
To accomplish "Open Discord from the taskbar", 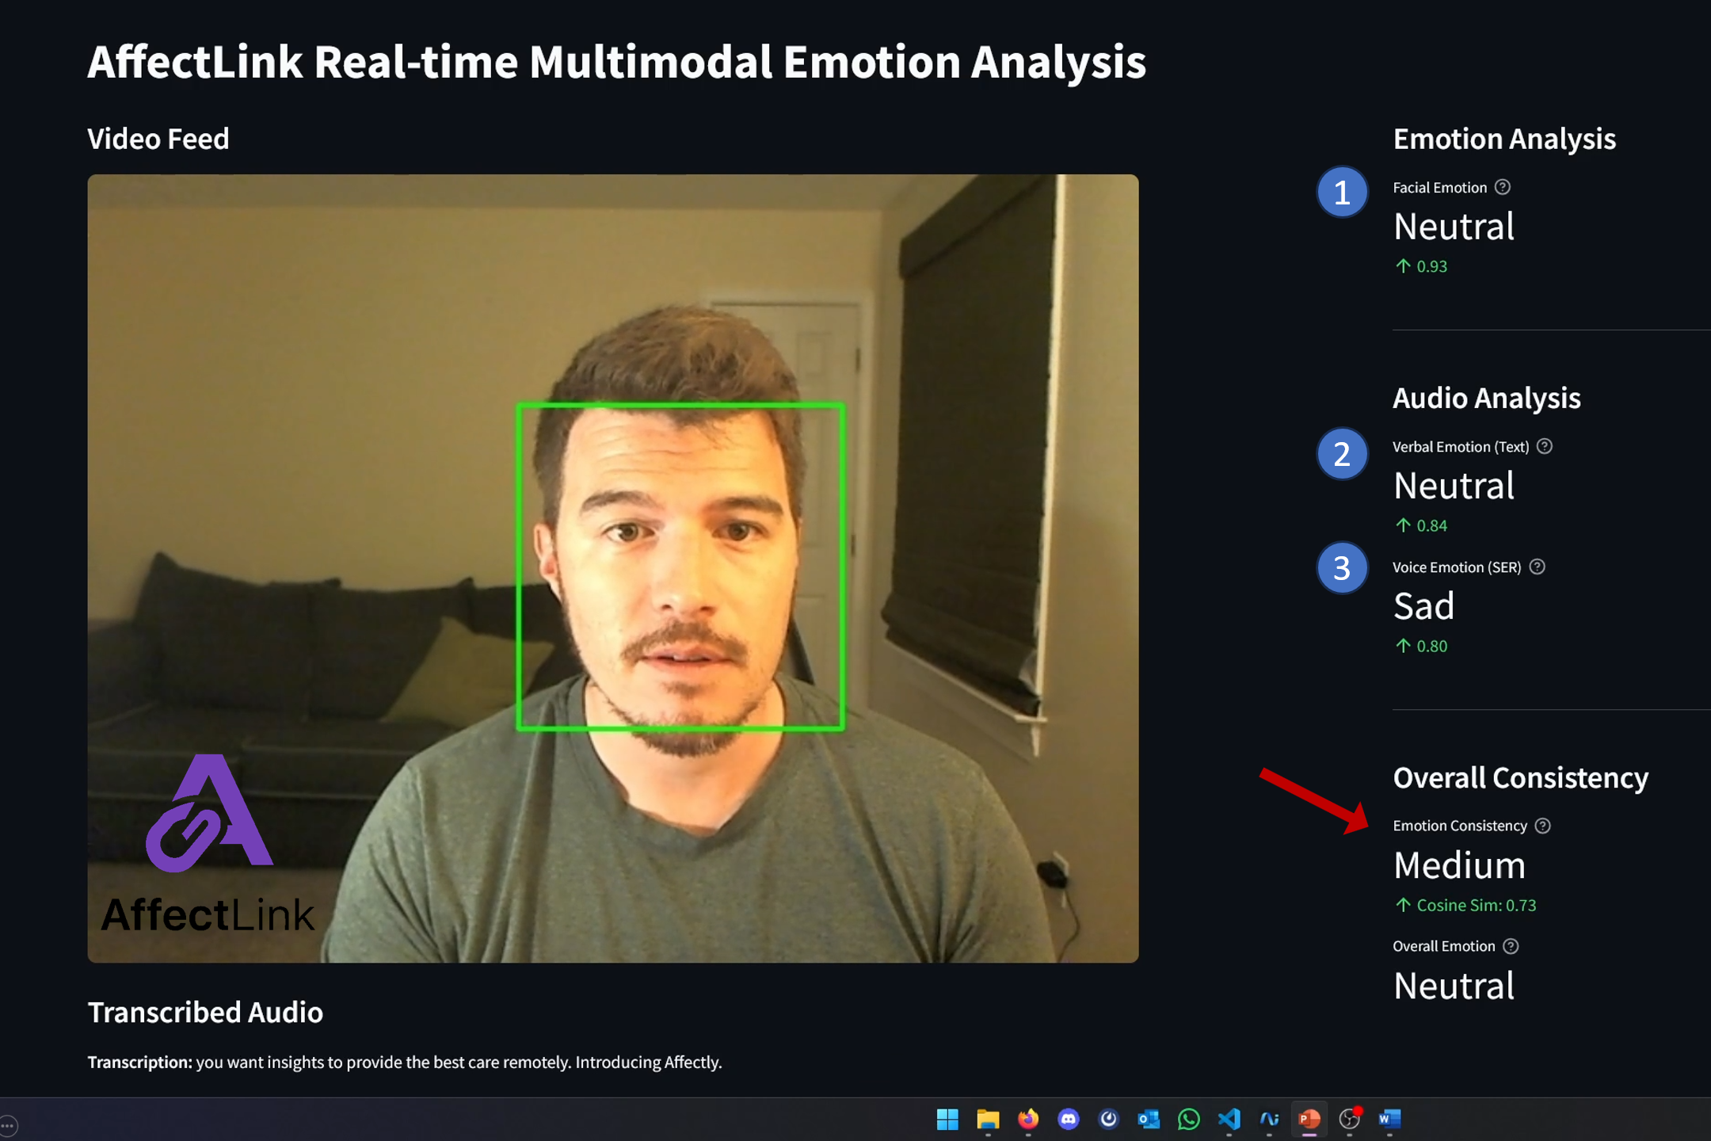I will [x=1069, y=1119].
